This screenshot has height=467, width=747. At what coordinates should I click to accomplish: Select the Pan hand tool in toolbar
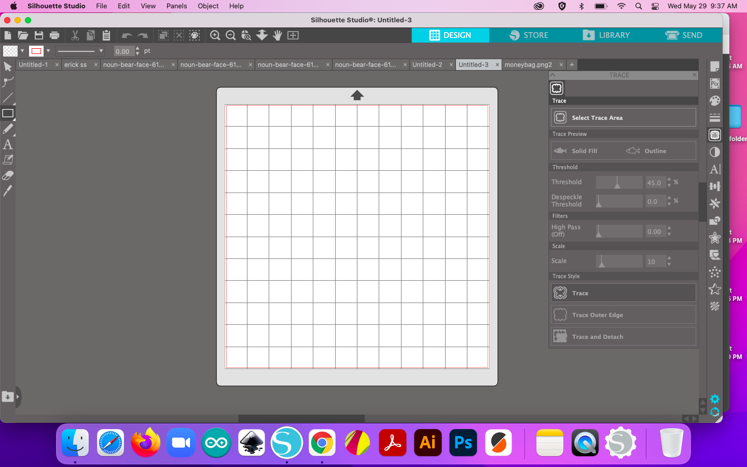pyautogui.click(x=278, y=35)
